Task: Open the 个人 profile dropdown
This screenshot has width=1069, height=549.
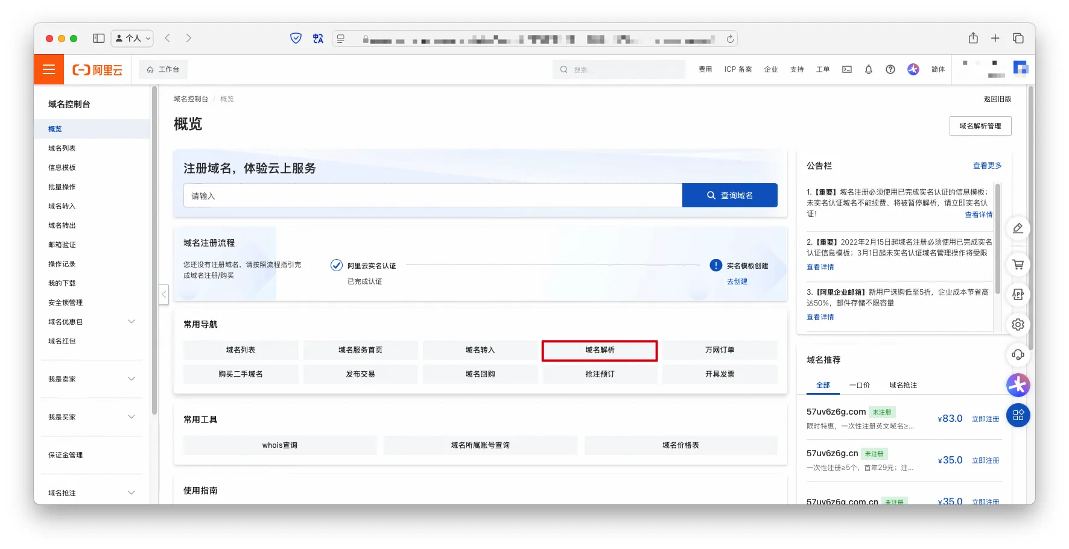Action: click(133, 39)
